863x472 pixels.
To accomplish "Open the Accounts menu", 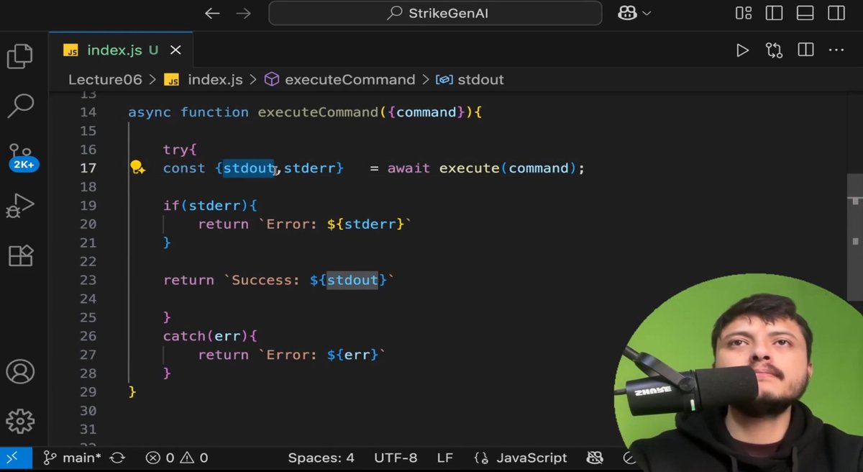I will pos(20,372).
